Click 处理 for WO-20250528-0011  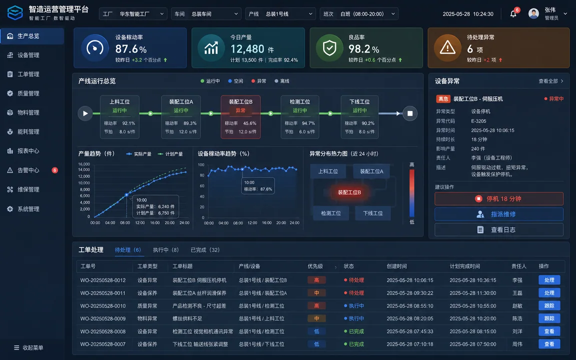tap(549, 293)
